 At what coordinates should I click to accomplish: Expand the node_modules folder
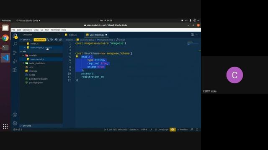[x=23, y=63]
